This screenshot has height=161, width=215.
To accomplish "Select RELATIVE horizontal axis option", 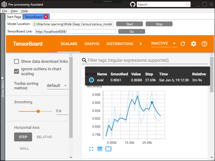I will tap(44, 137).
